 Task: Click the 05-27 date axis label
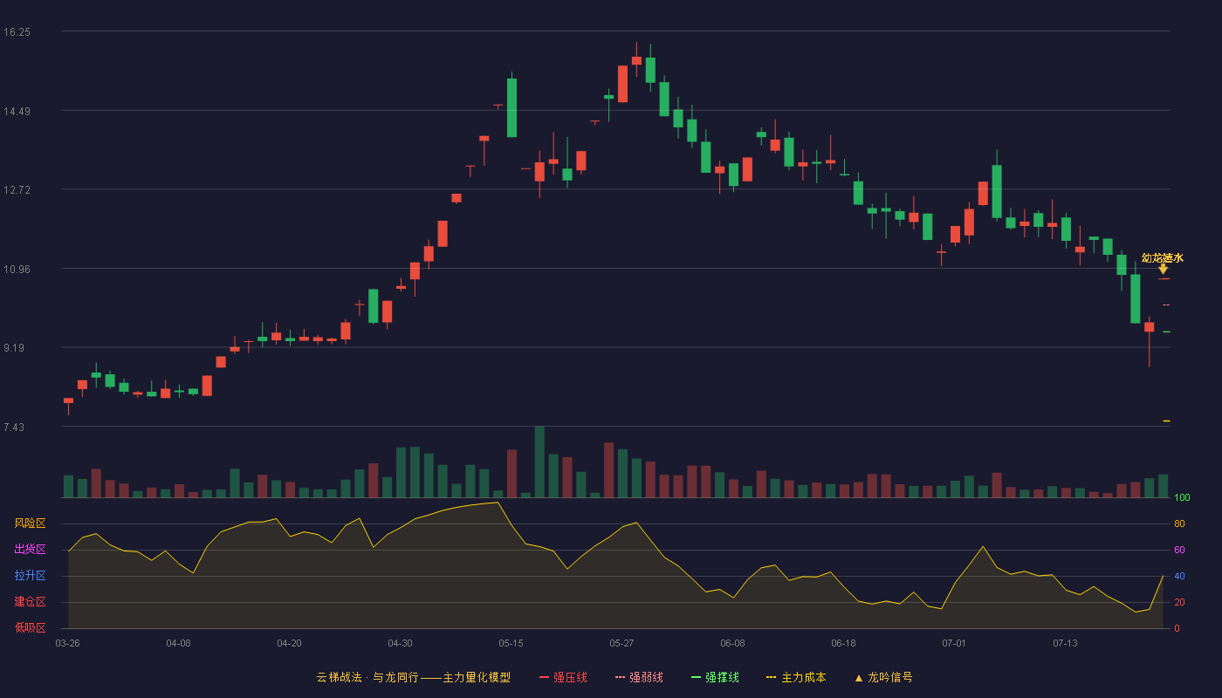pos(621,643)
